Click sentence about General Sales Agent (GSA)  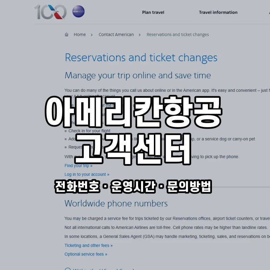[167, 237]
